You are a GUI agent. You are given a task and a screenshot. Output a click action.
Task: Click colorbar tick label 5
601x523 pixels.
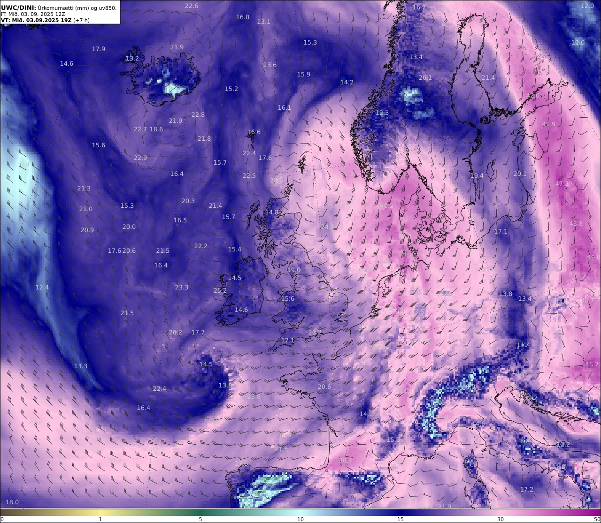(x=200, y=519)
